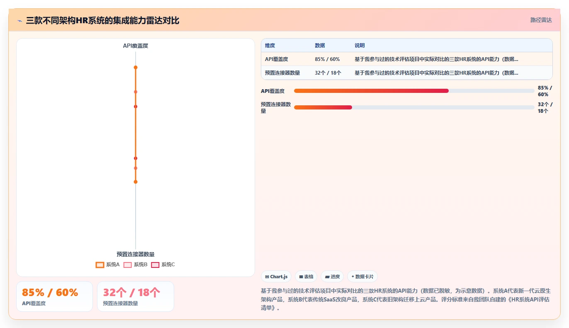Screen dimensions: 569x328
Task: Select the 表格 tag chip
Action: pos(306,277)
